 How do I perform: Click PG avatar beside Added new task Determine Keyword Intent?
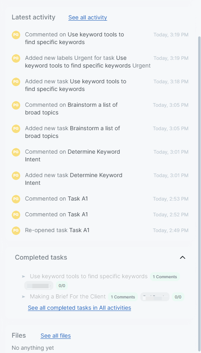[16, 175]
